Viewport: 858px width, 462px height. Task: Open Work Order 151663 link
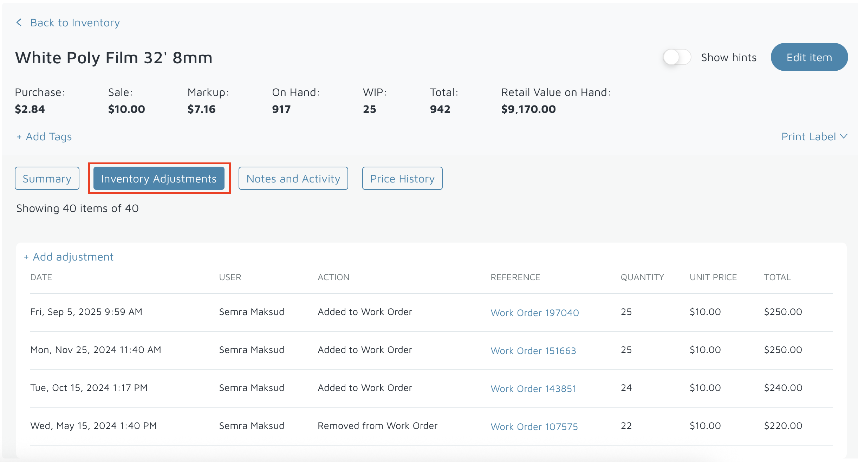click(533, 351)
